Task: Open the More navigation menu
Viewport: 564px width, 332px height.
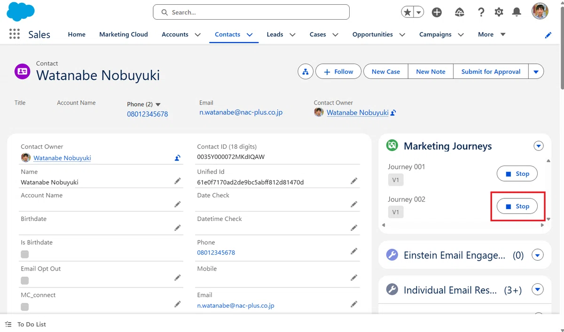Action: click(492, 34)
